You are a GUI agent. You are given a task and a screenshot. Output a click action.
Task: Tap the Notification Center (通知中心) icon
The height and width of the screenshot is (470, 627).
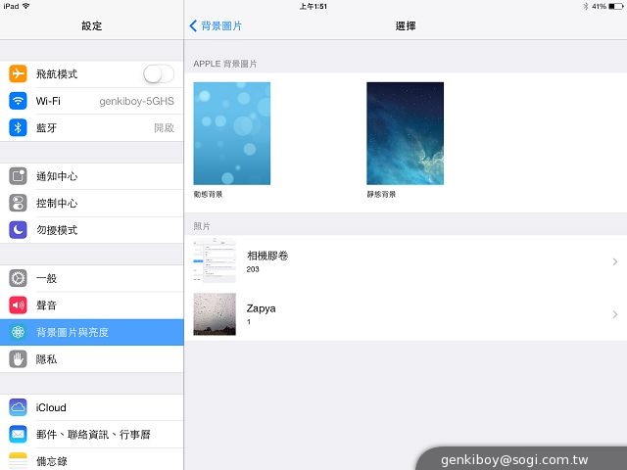pyautogui.click(x=18, y=176)
